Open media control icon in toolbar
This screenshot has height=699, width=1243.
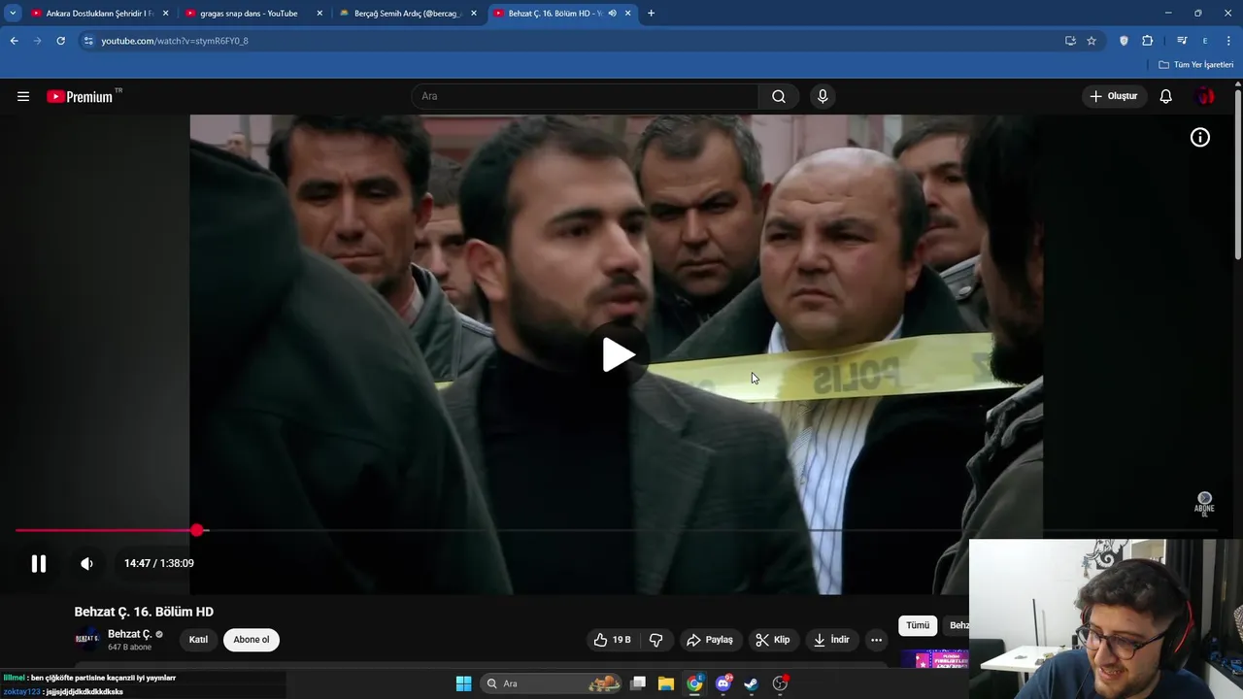(1182, 41)
